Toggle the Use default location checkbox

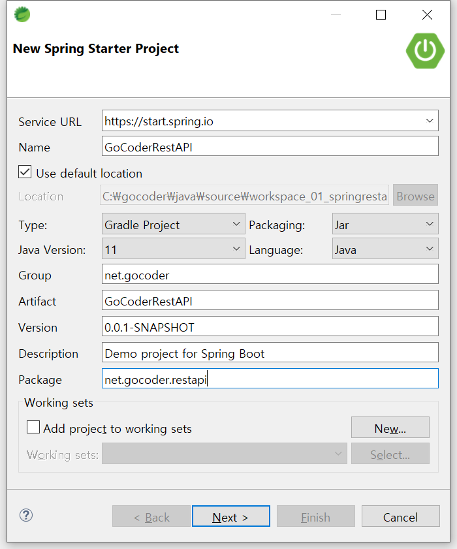pos(25,172)
